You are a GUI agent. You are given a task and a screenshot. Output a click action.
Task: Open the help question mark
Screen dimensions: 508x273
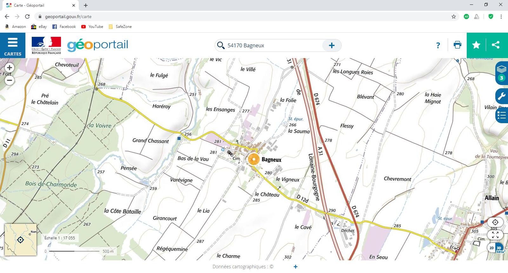pos(438,45)
